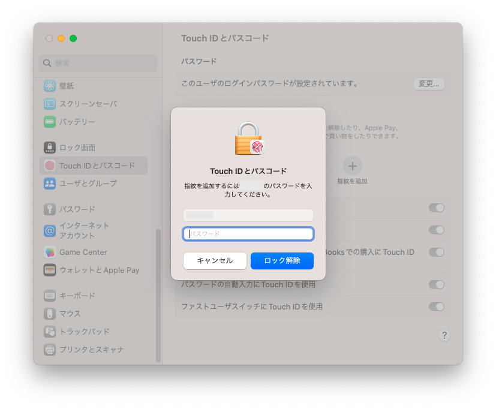Click the padlock icon in dialog
Screen dimensions: 496x409
249,138
